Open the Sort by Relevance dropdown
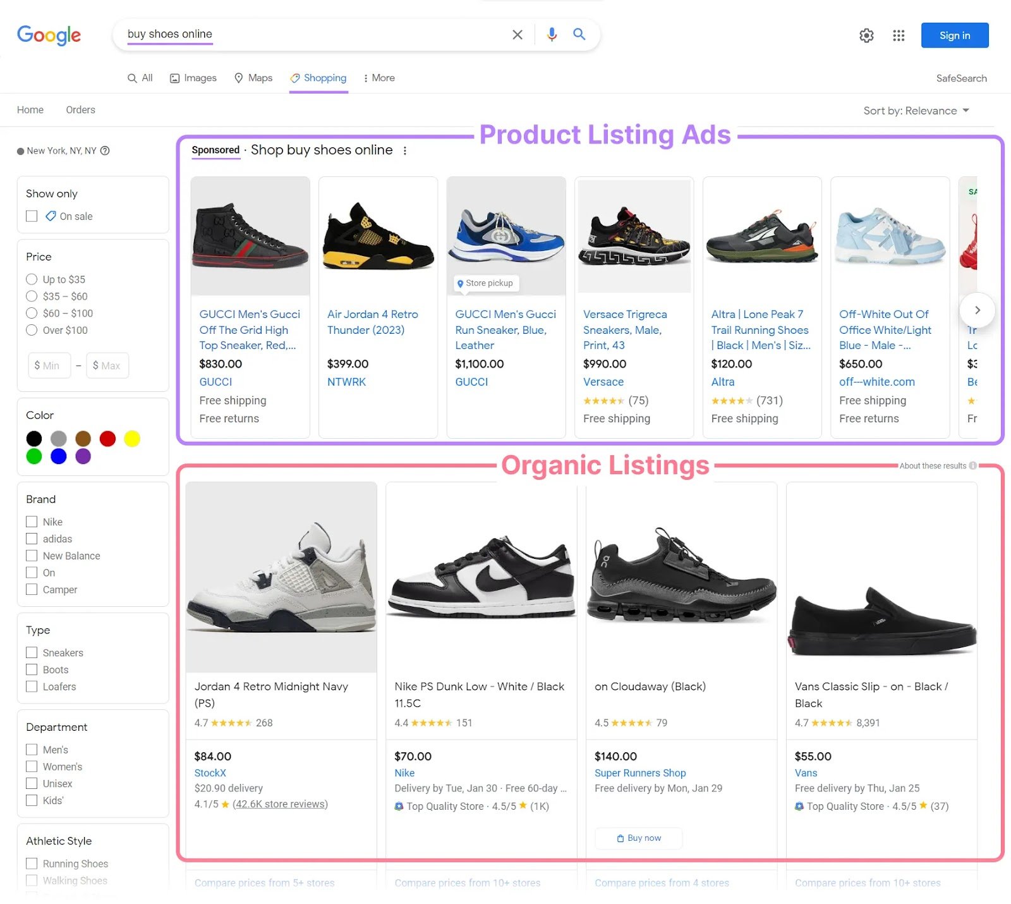1011x904 pixels. pos(916,110)
